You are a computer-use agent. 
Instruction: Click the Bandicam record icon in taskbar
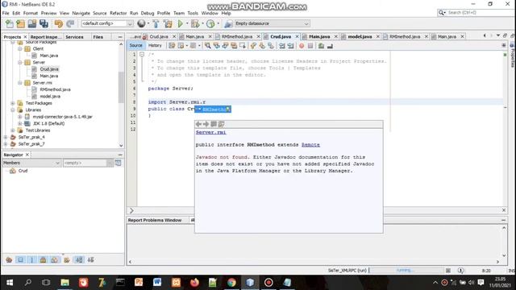[x=268, y=283]
